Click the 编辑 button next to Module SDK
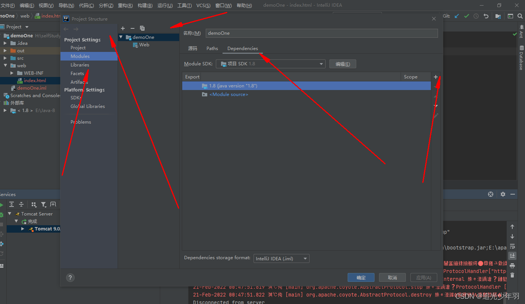Image resolution: width=525 pixels, height=304 pixels. point(342,63)
